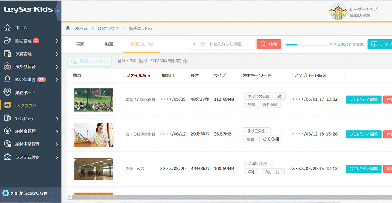Expand the 預かり保育 menu chevron
392x203 pixels.
pyautogui.click(x=57, y=67)
